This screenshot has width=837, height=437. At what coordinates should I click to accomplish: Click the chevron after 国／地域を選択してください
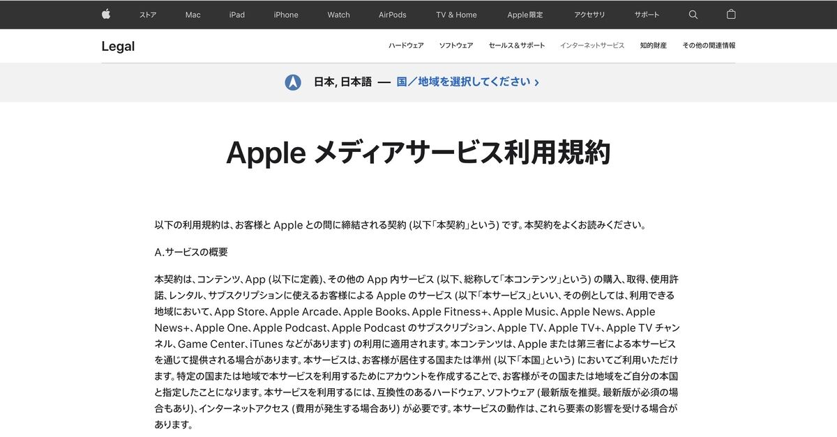(x=536, y=82)
